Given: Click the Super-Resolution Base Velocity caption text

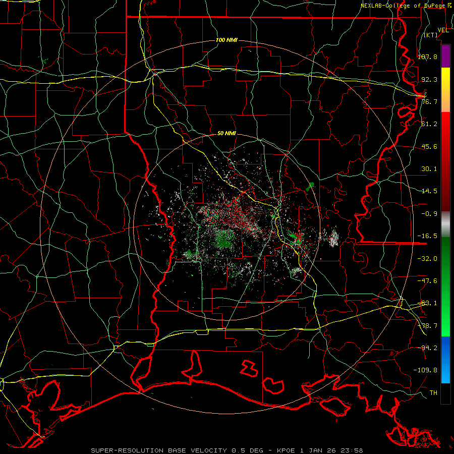Looking at the screenshot, I should (x=226, y=450).
